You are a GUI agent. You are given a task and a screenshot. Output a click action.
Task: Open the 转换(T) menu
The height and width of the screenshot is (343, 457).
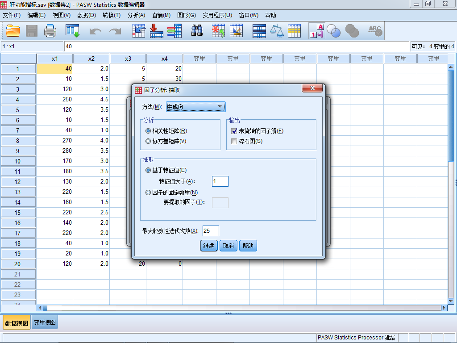[x=112, y=15]
